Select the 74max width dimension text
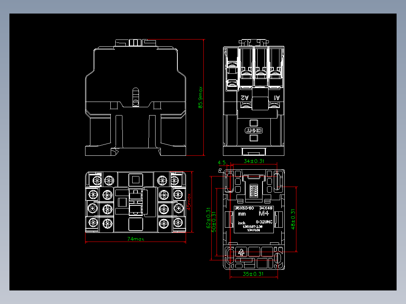 pos(136,239)
